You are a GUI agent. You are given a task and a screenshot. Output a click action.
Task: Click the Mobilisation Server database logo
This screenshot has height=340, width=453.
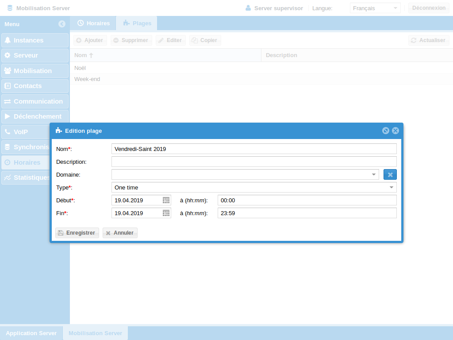click(x=10, y=8)
